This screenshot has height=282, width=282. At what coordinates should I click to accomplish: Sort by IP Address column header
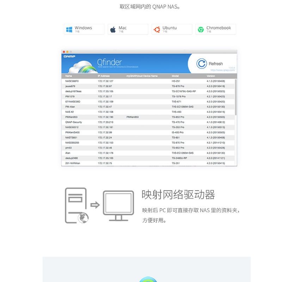pos(104,76)
